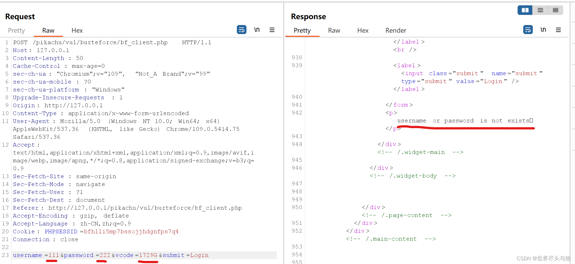Toggle word wrap icon in Response panel
The width and height of the screenshot is (575, 264).
[x=528, y=30]
